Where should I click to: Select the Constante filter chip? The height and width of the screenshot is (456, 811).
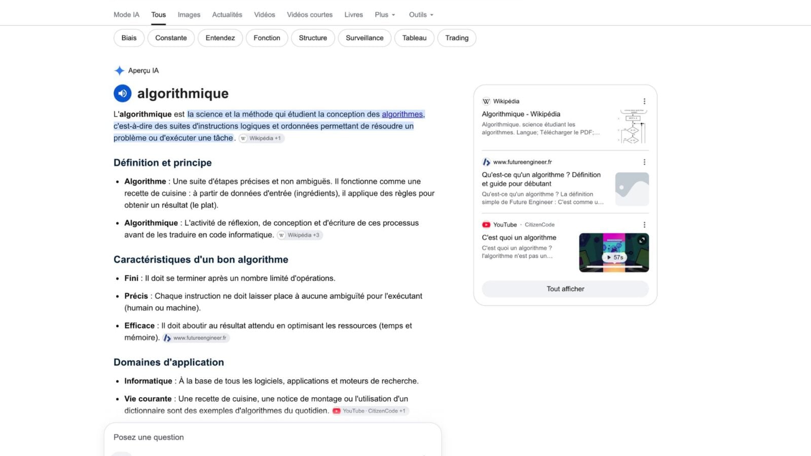point(171,38)
